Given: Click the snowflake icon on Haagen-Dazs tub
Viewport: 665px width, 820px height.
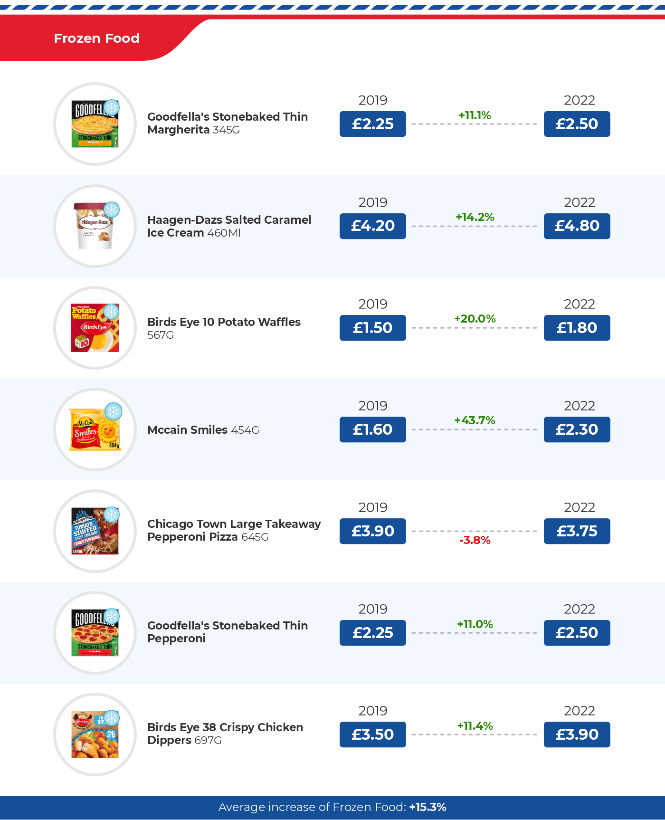Looking at the screenshot, I should pyautogui.click(x=112, y=210).
